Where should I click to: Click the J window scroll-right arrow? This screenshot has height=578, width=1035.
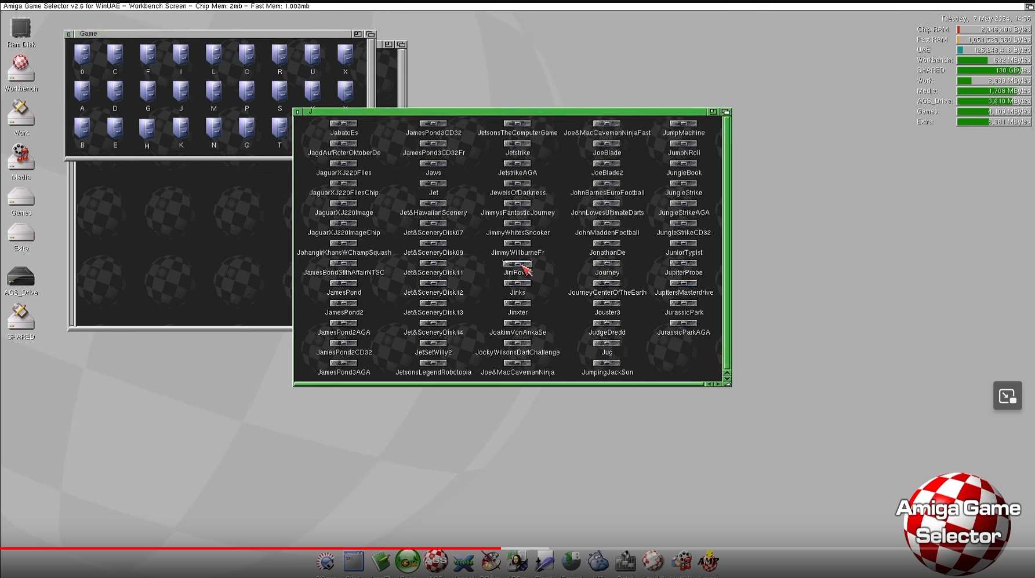[718, 384]
